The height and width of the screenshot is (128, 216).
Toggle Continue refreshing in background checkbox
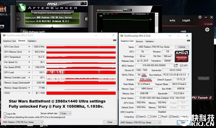[5, 117]
